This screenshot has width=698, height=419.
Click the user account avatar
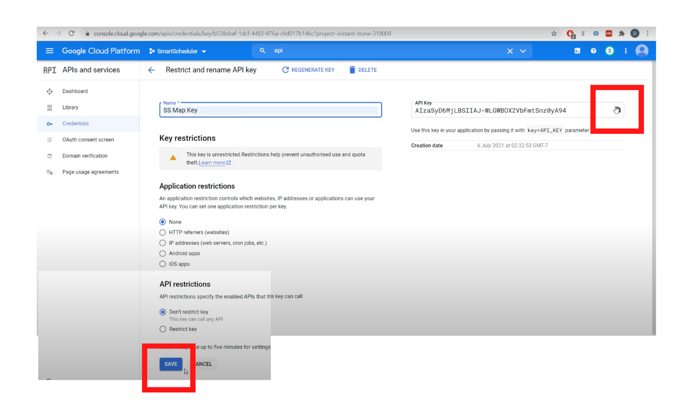click(x=642, y=51)
